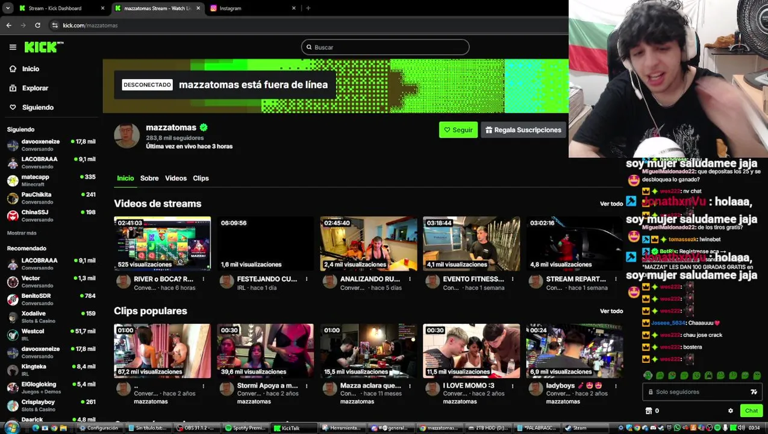Open Crisplayboy in Recomendado list

tap(51, 405)
